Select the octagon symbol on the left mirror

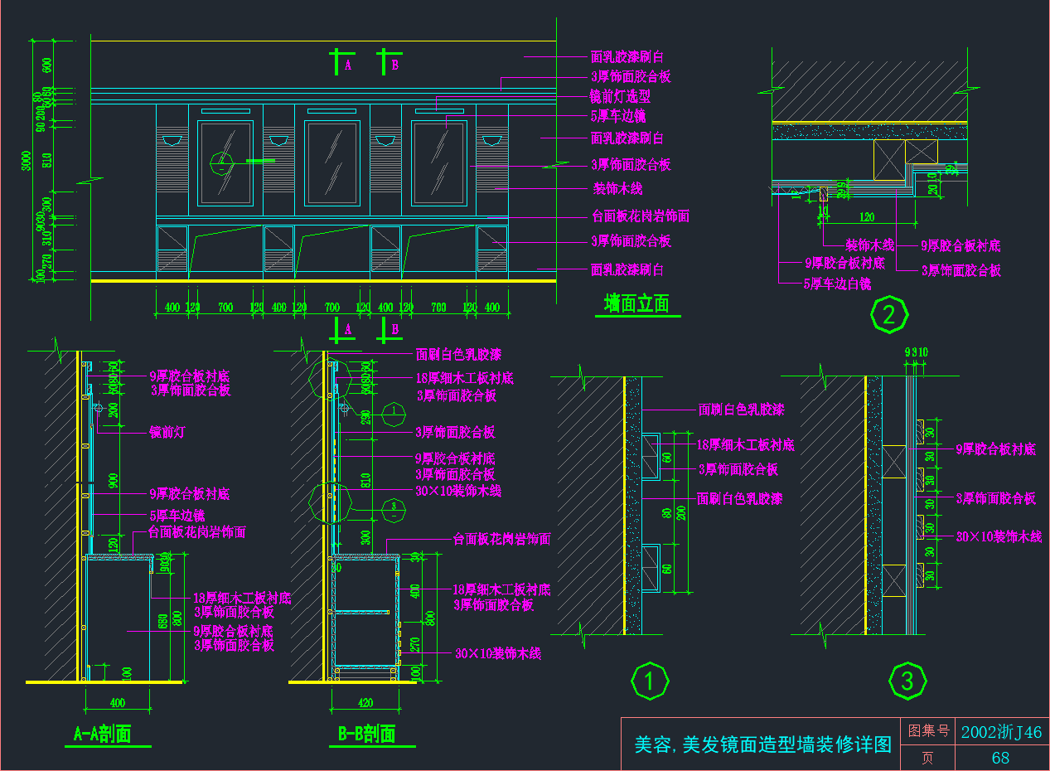tap(222, 162)
